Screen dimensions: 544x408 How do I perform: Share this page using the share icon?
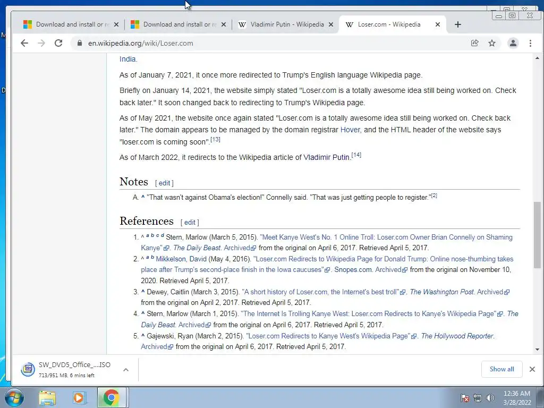coord(474,43)
